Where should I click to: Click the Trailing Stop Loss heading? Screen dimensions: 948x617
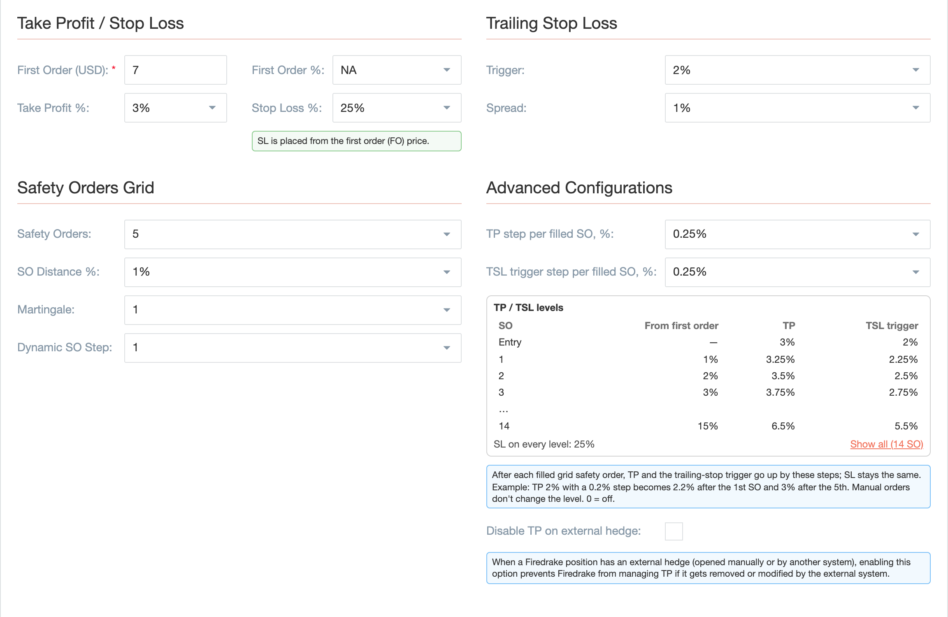click(552, 23)
